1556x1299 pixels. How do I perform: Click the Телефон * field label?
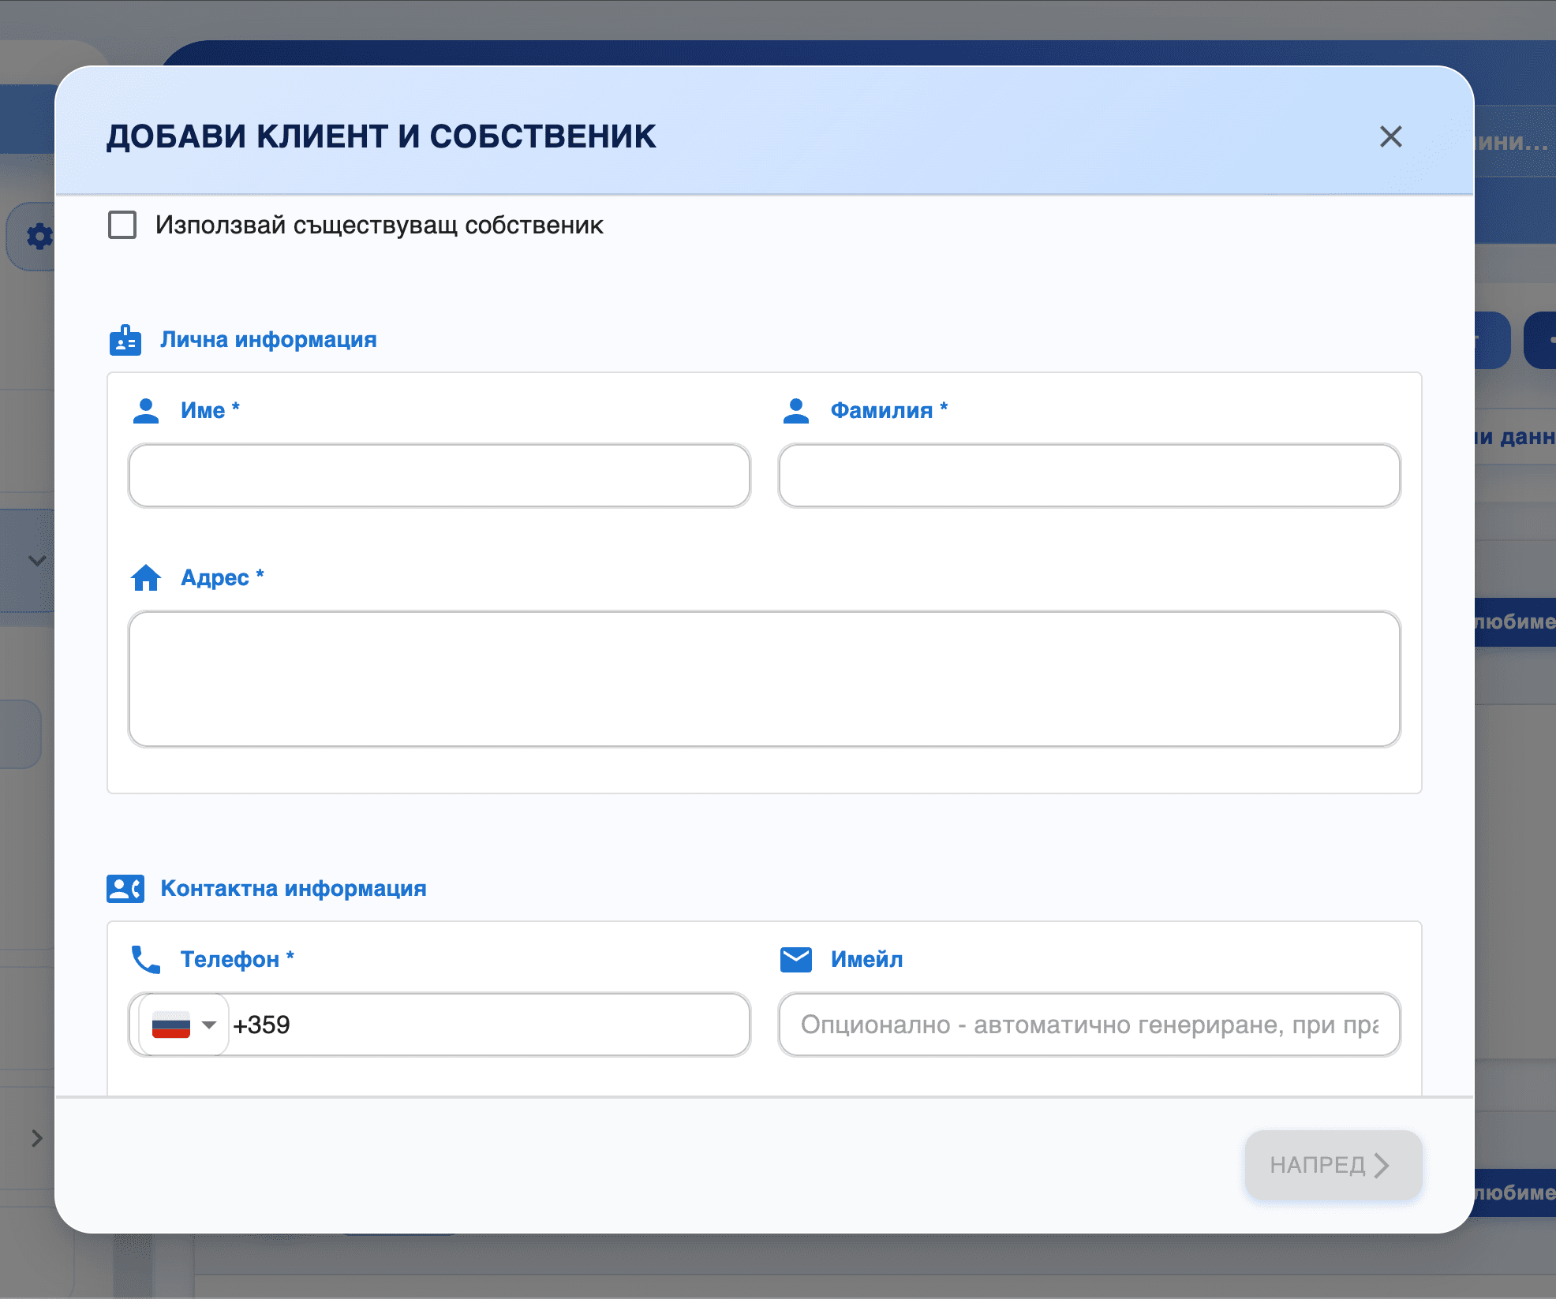pos(238,959)
